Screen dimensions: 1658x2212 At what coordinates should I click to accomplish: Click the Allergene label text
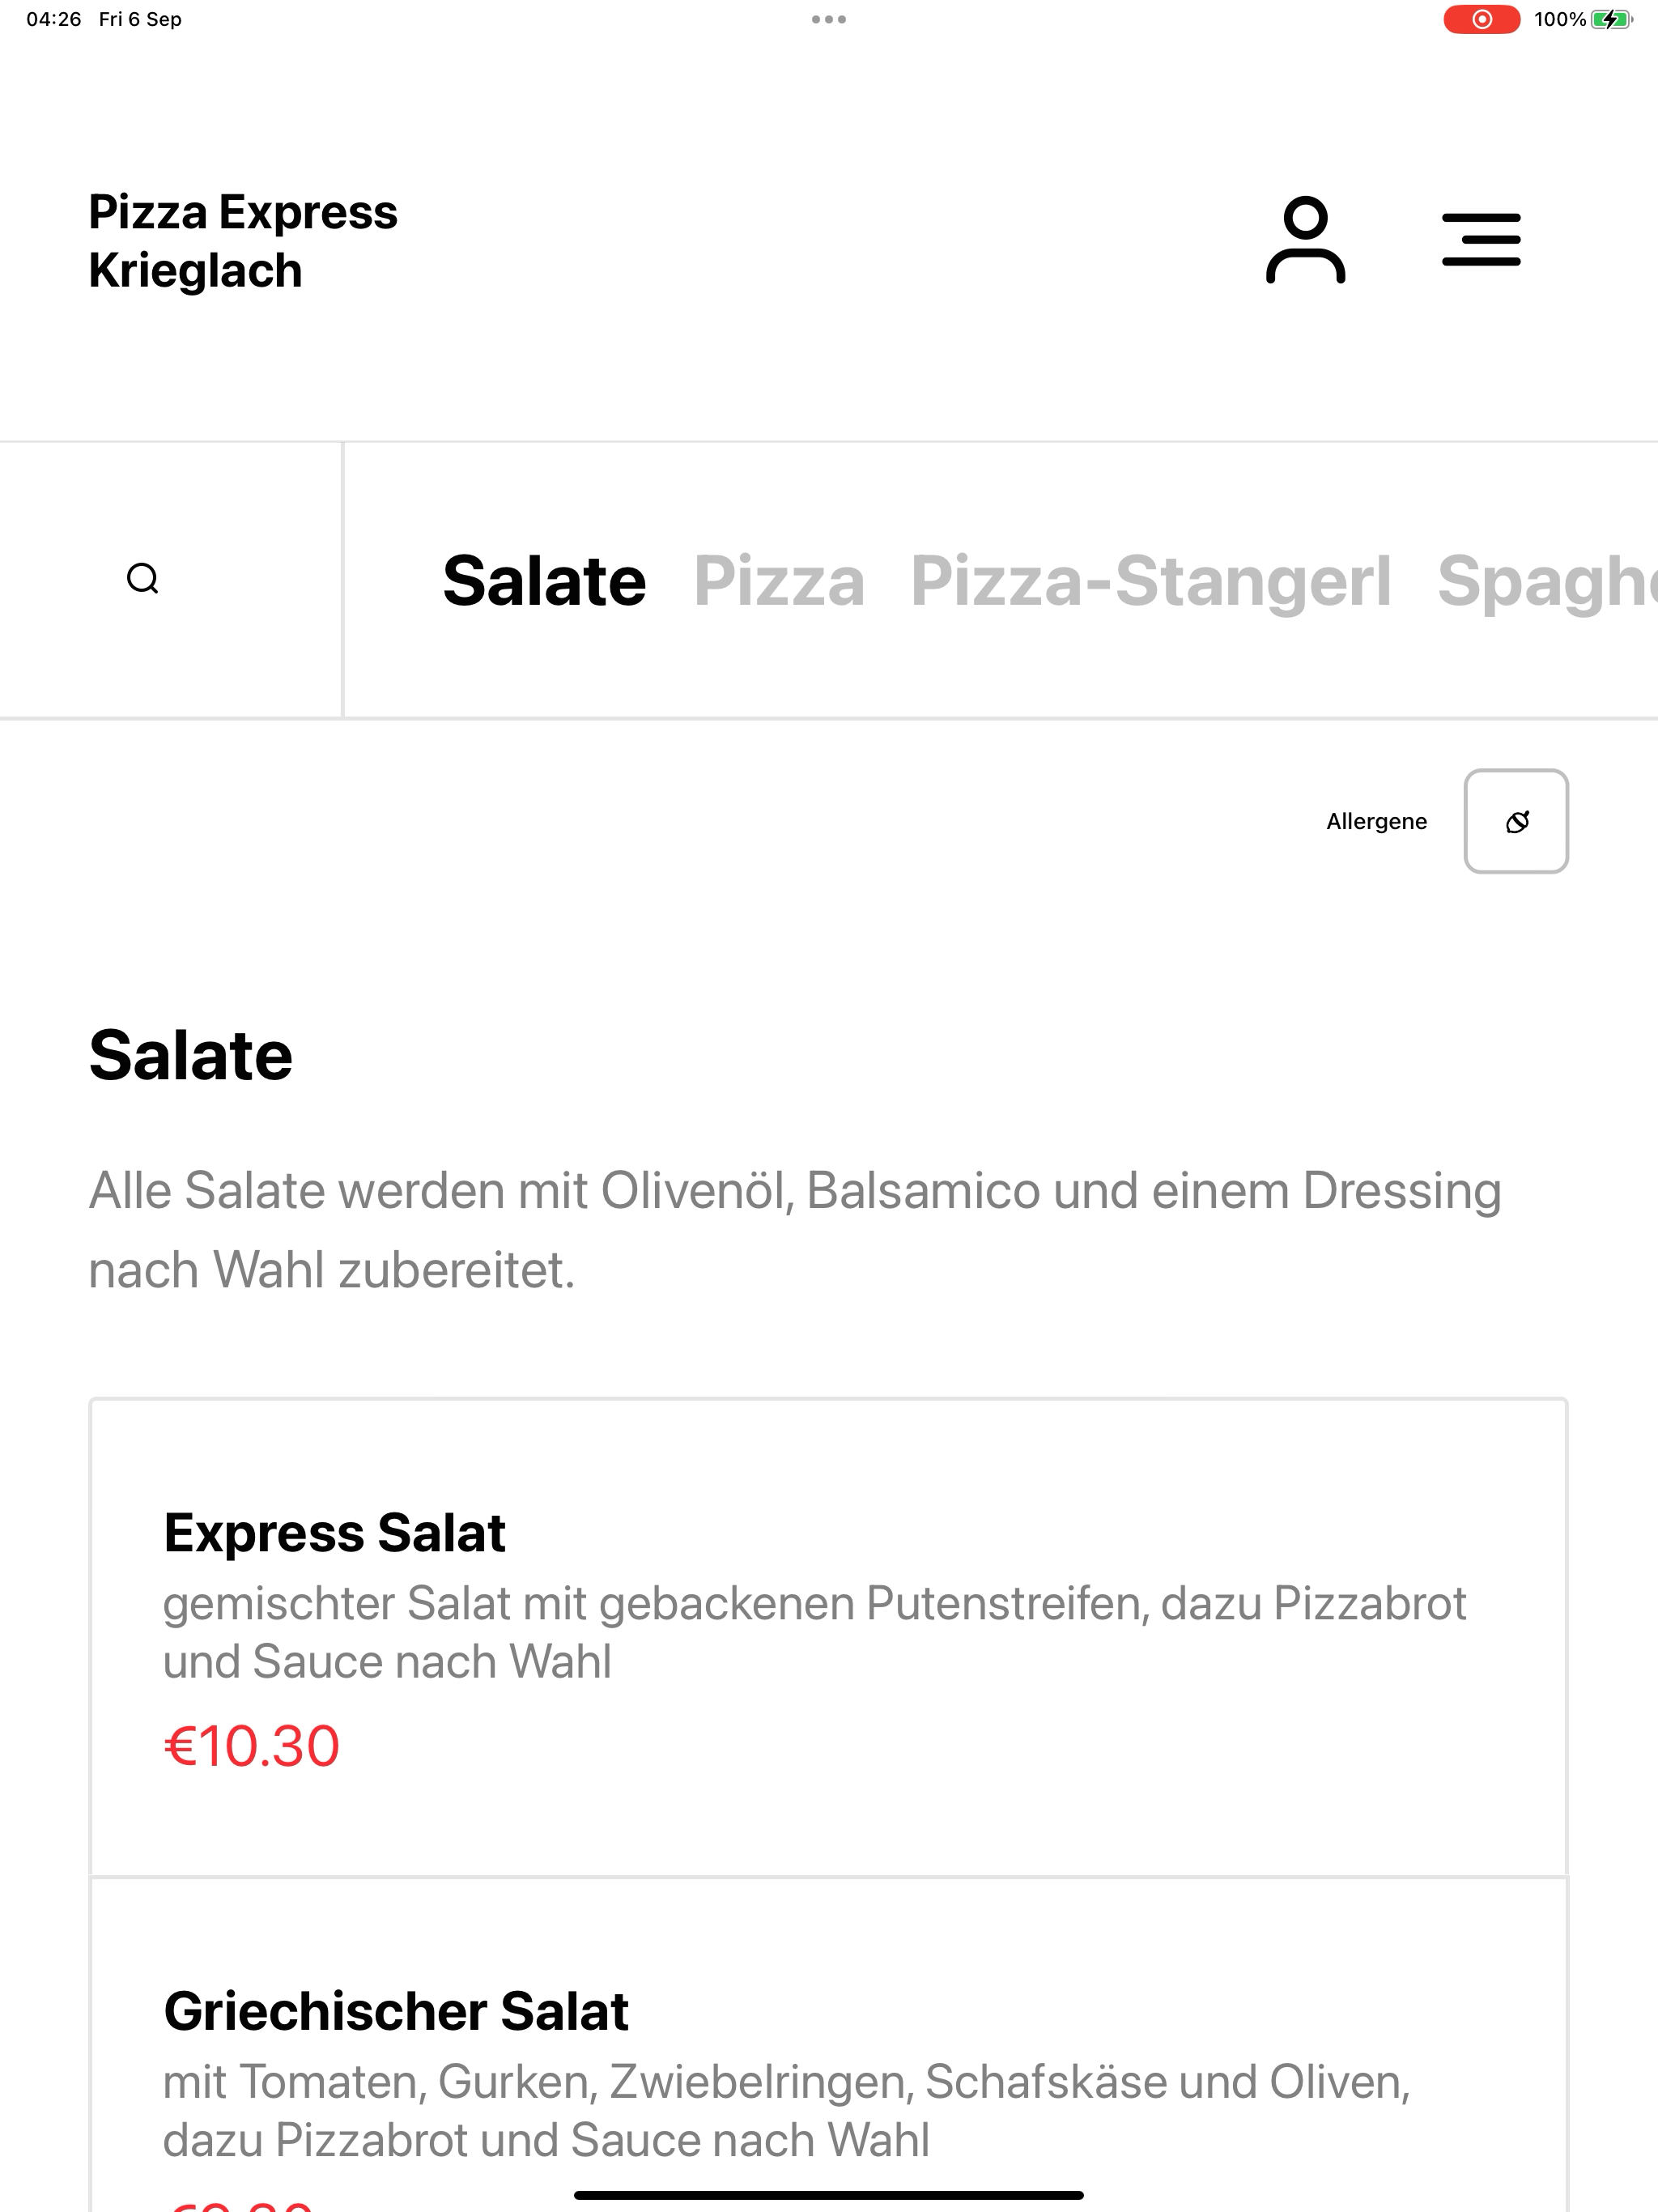pyautogui.click(x=1376, y=822)
